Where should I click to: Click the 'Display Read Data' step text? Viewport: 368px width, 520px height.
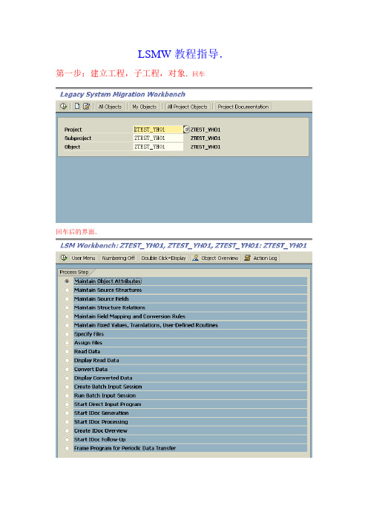click(x=96, y=360)
